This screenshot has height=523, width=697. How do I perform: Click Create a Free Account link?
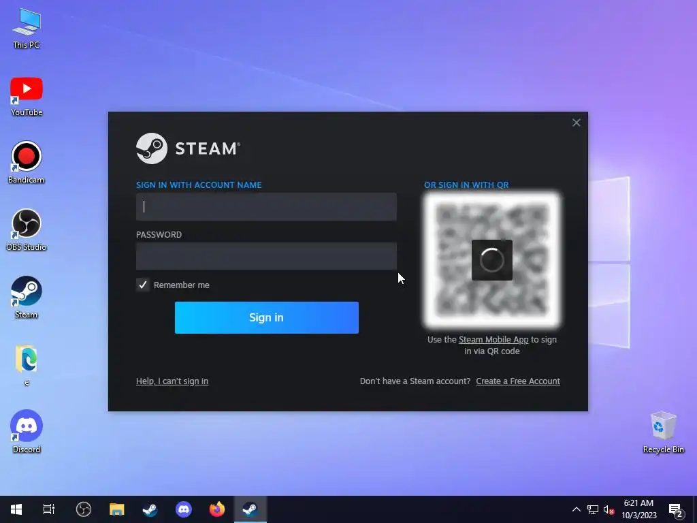(x=518, y=381)
